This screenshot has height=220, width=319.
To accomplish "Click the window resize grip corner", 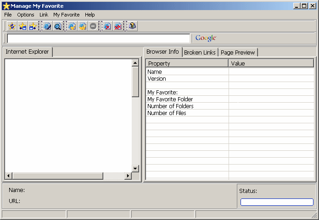I will (x=314, y=215).
